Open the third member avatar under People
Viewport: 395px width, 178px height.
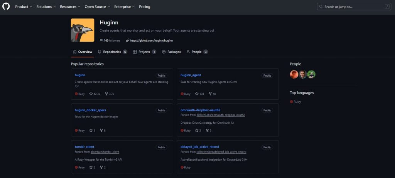coord(311,74)
